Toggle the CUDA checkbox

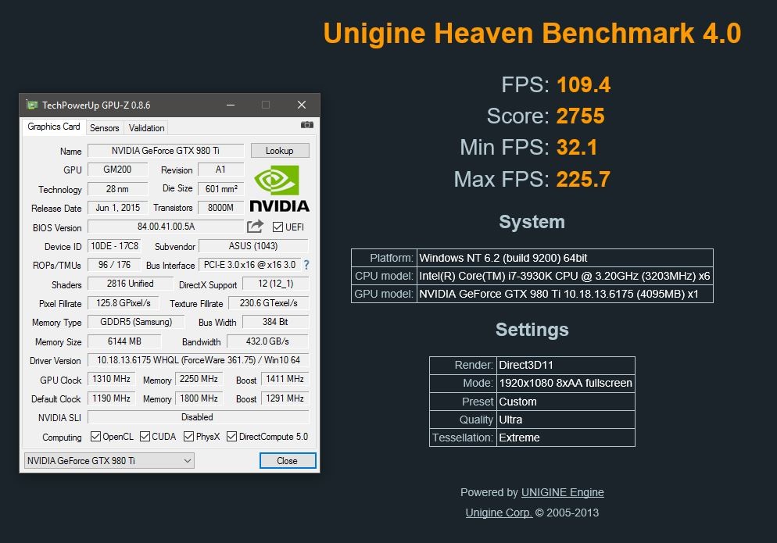point(145,437)
